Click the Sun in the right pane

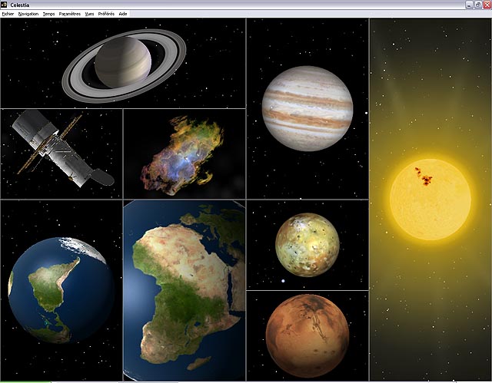pyautogui.click(x=430, y=200)
